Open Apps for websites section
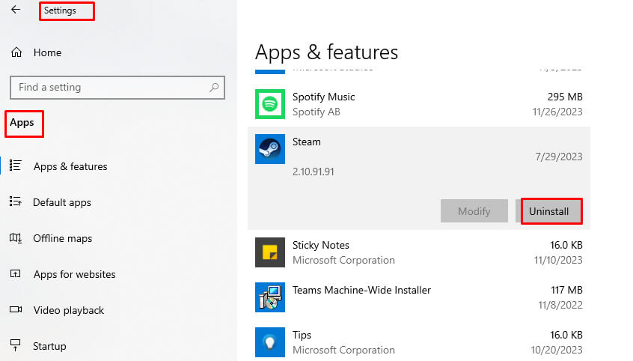The image size is (633, 361). click(74, 274)
